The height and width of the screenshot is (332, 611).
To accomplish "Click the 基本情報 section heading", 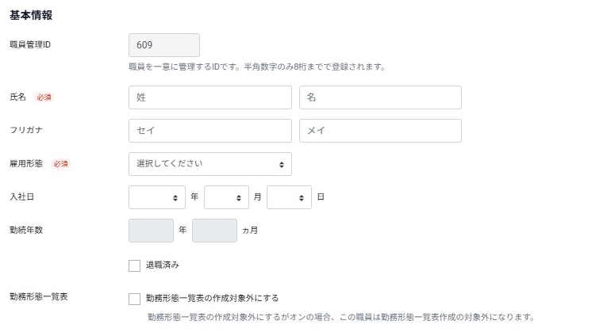I will tap(31, 15).
